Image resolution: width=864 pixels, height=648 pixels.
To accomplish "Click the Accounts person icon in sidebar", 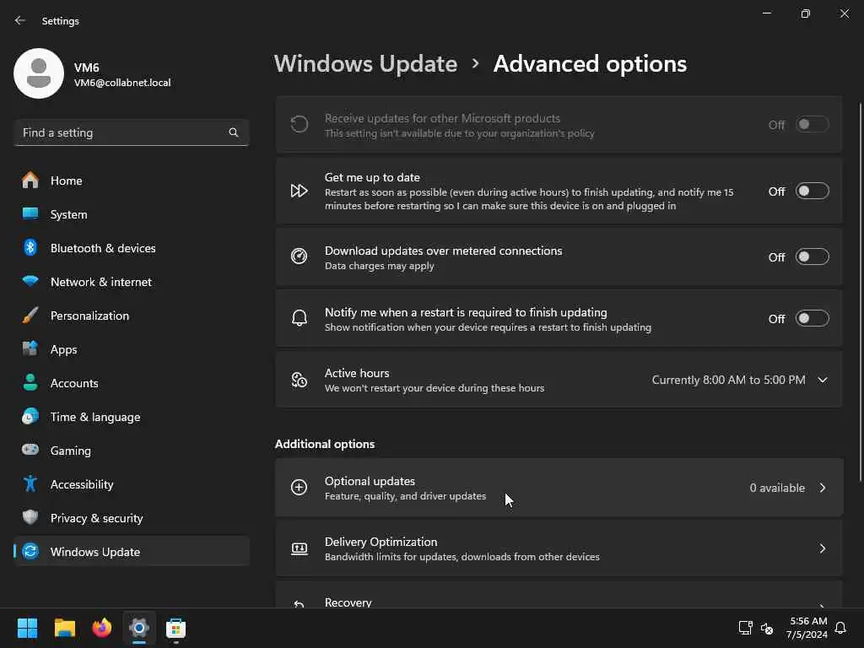I will [x=30, y=382].
